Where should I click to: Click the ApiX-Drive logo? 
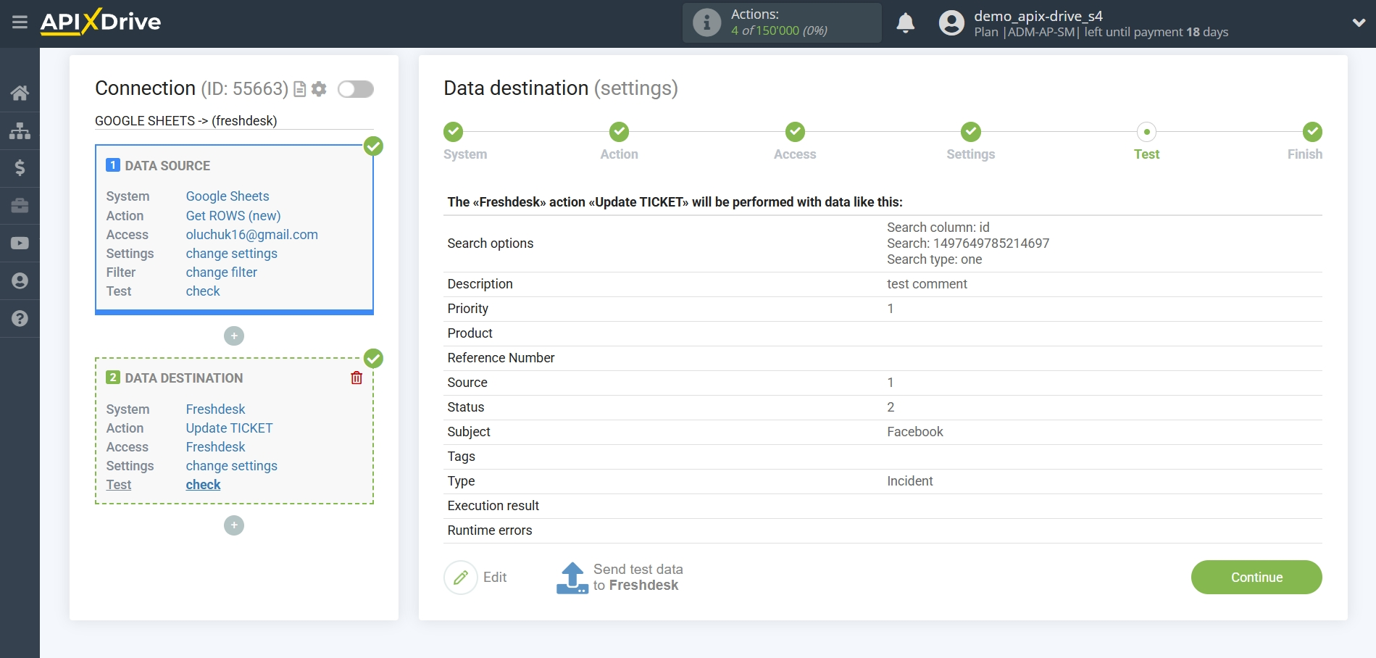click(x=101, y=22)
